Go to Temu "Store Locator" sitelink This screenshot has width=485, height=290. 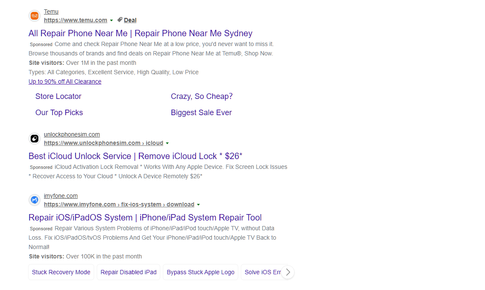[x=58, y=96]
